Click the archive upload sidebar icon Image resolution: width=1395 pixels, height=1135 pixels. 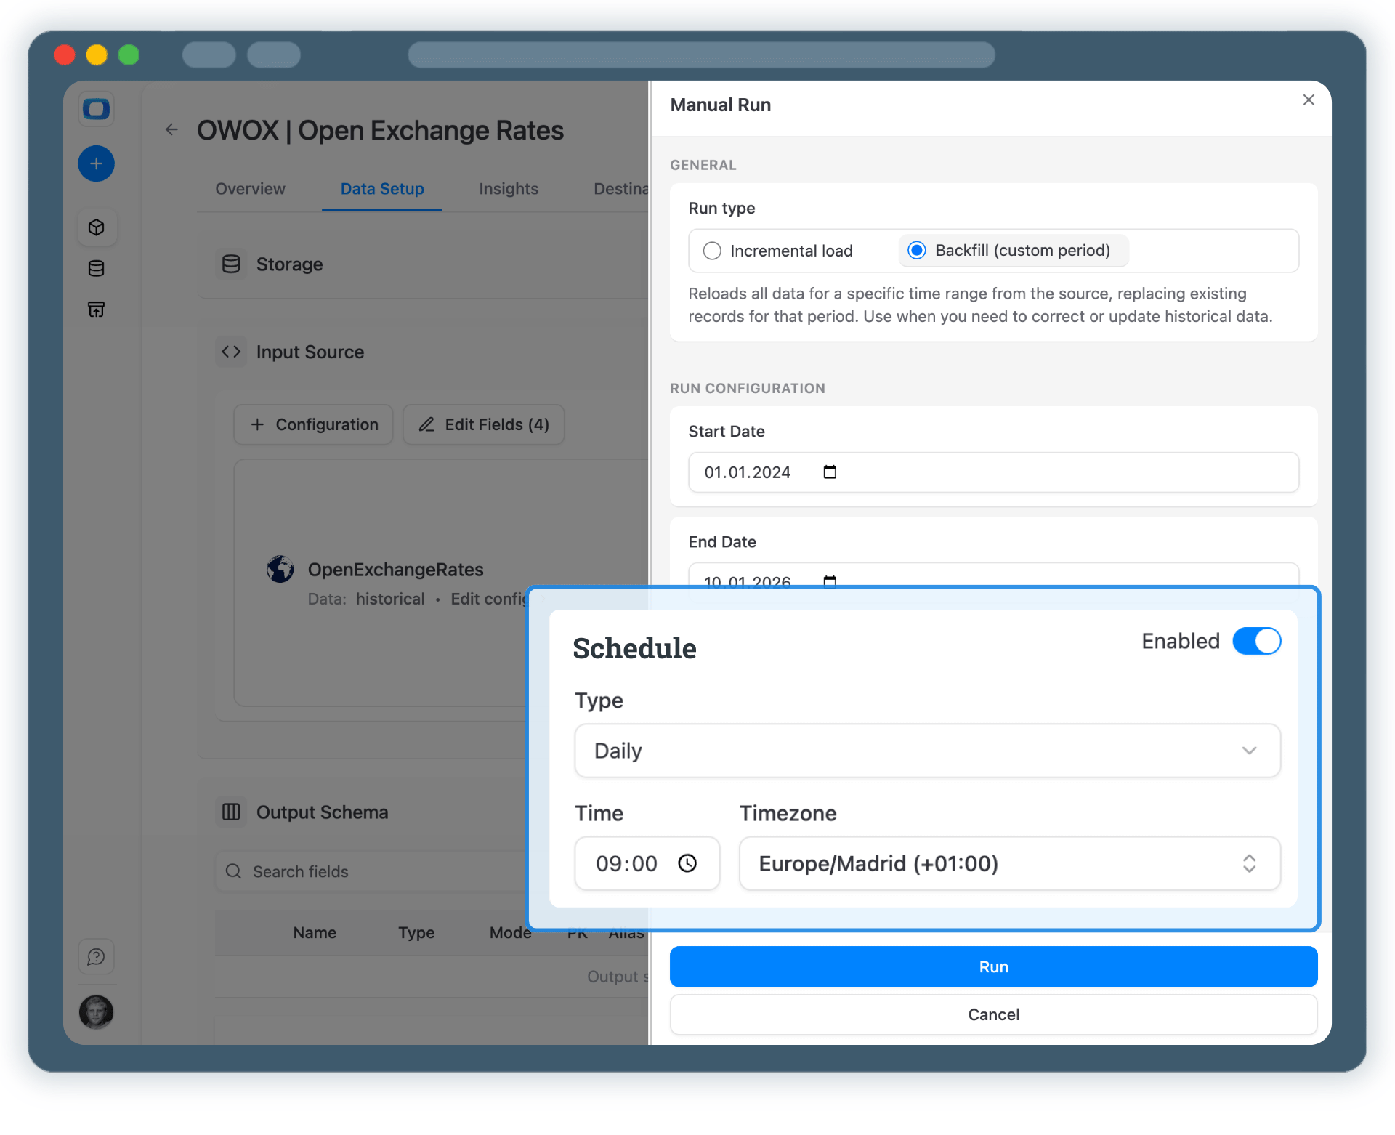click(97, 309)
